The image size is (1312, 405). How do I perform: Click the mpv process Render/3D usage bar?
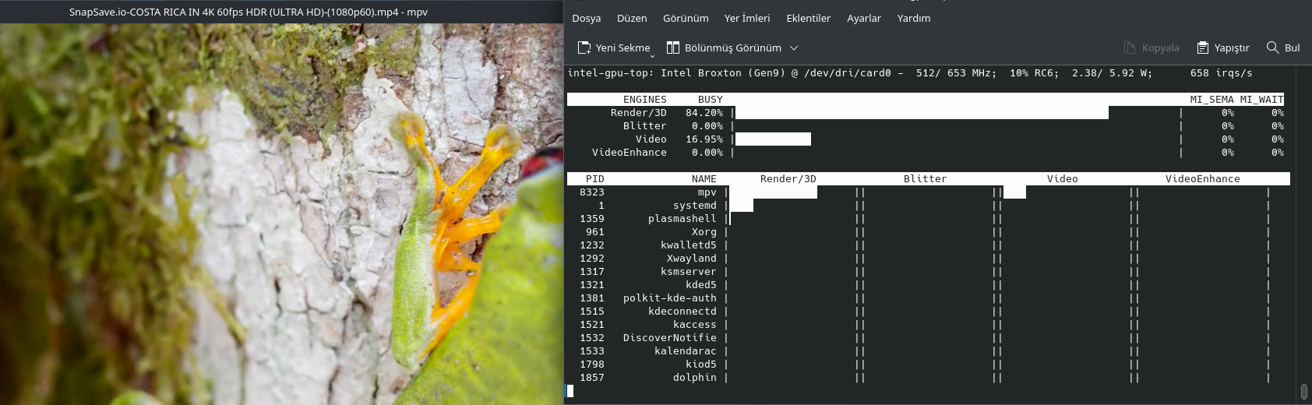773,192
